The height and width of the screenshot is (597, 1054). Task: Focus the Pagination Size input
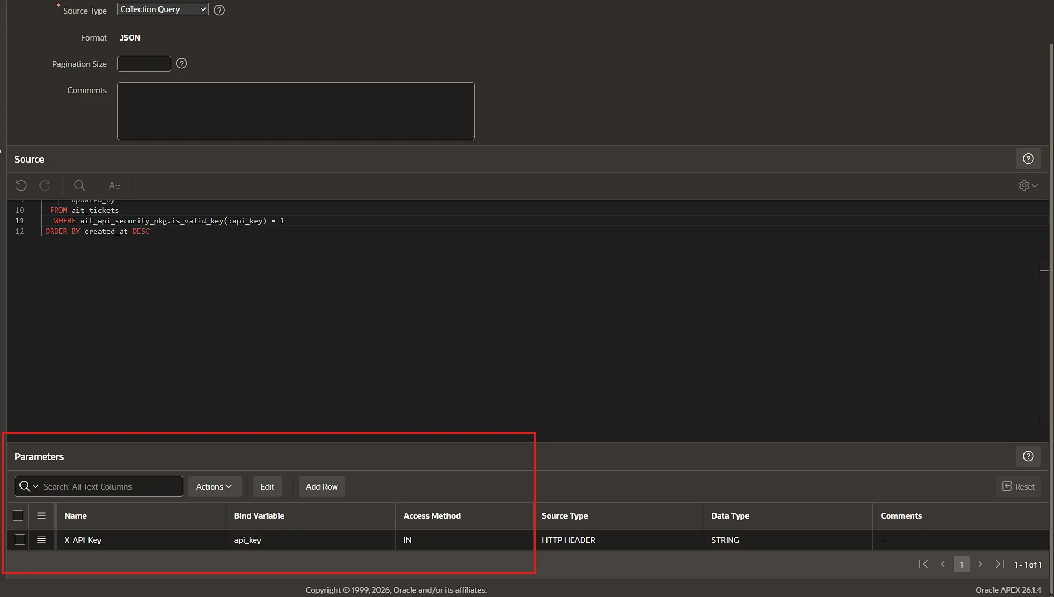point(144,64)
